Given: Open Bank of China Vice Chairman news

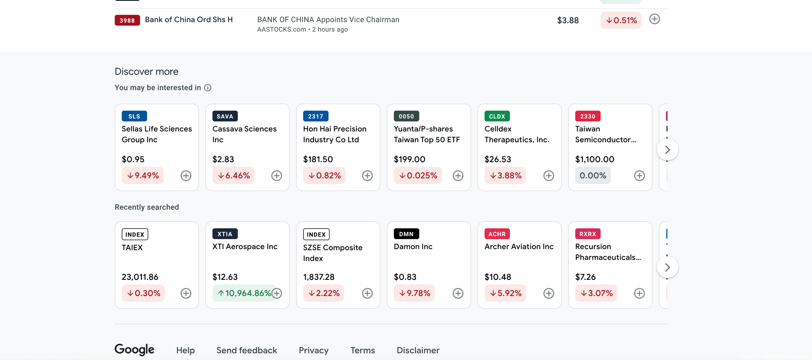Looking at the screenshot, I should click(x=328, y=19).
